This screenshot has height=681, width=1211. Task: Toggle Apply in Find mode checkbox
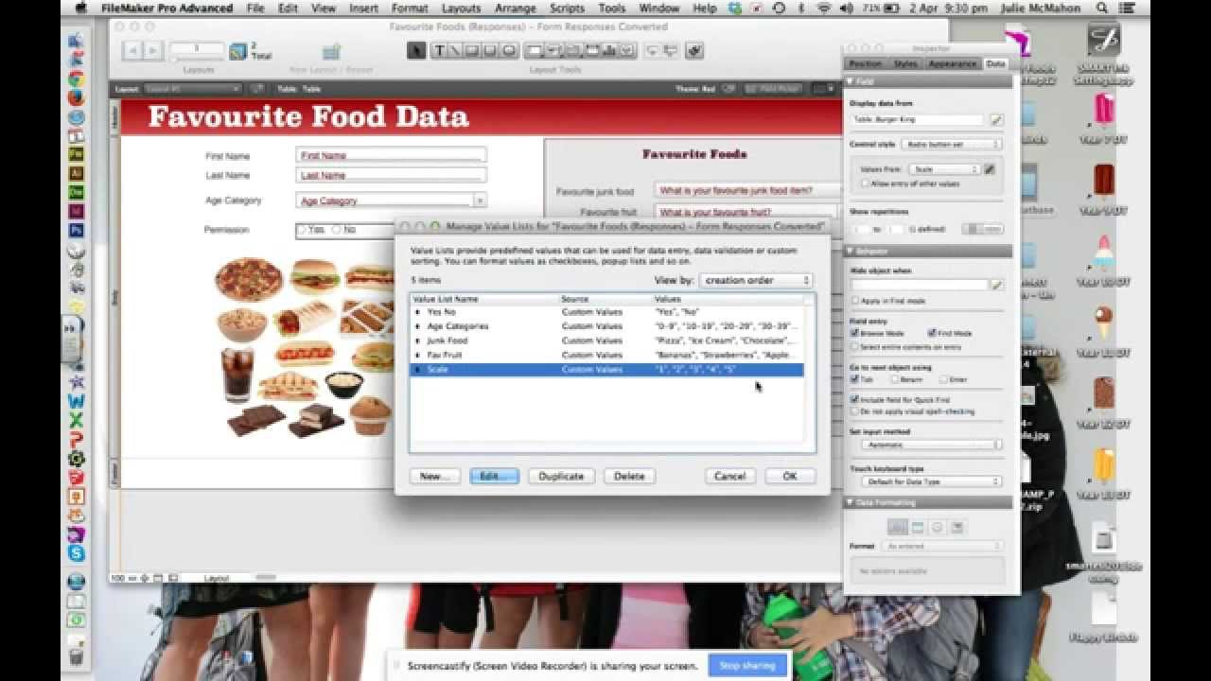click(x=855, y=301)
